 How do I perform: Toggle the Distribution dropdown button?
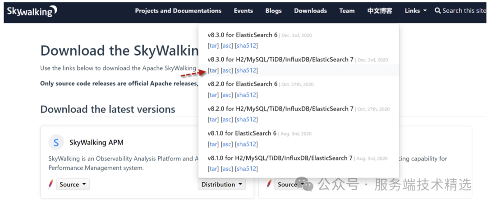pos(222,185)
